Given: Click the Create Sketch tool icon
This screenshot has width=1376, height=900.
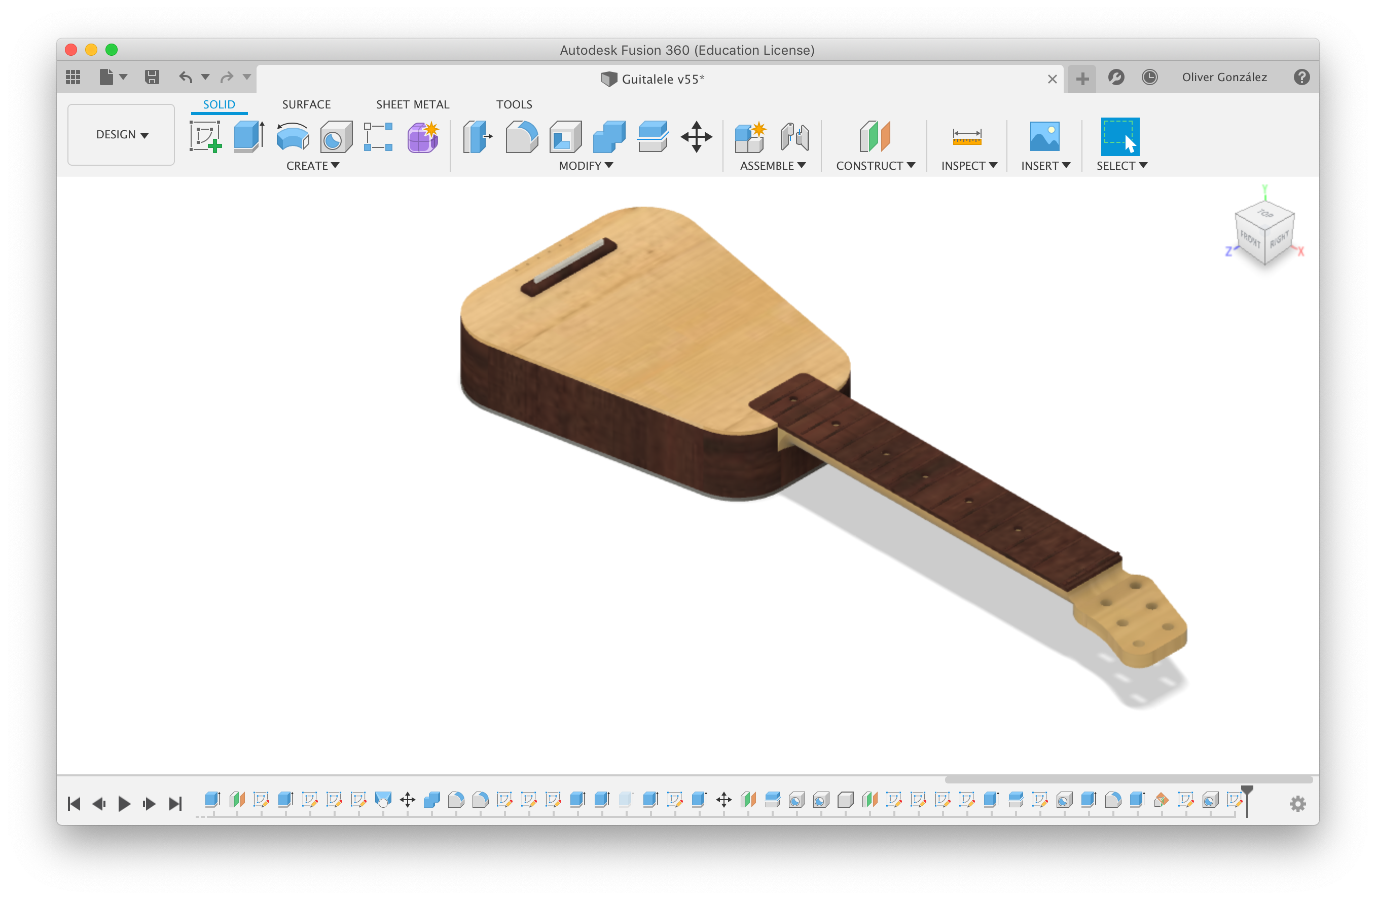Looking at the screenshot, I should 205,136.
